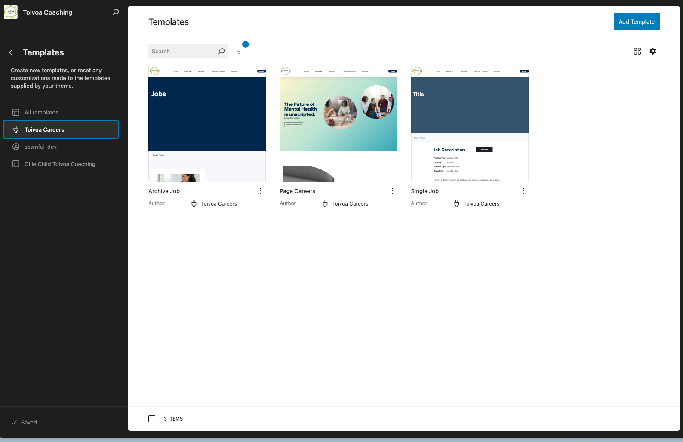
Task: Open actions menu for Single Job
Action: pos(523,191)
